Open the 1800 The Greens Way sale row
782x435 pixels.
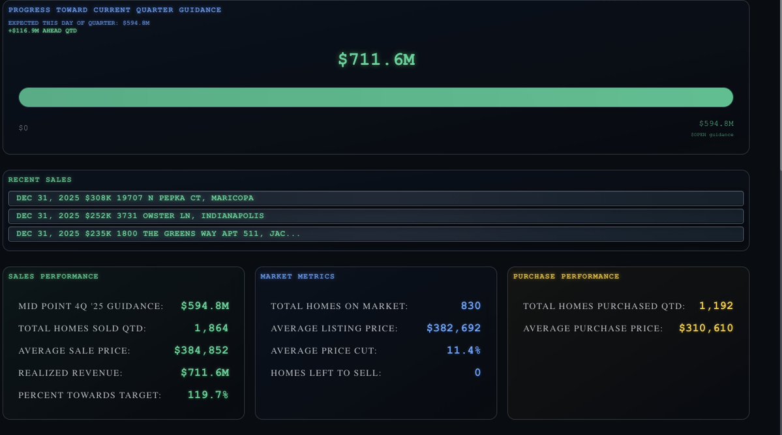click(x=376, y=234)
